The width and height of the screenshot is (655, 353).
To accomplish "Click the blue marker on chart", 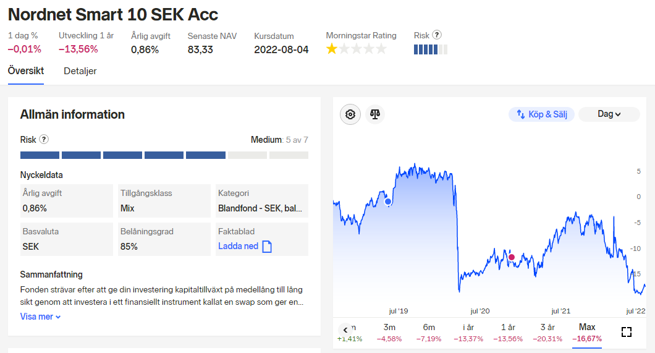I will (x=388, y=202).
